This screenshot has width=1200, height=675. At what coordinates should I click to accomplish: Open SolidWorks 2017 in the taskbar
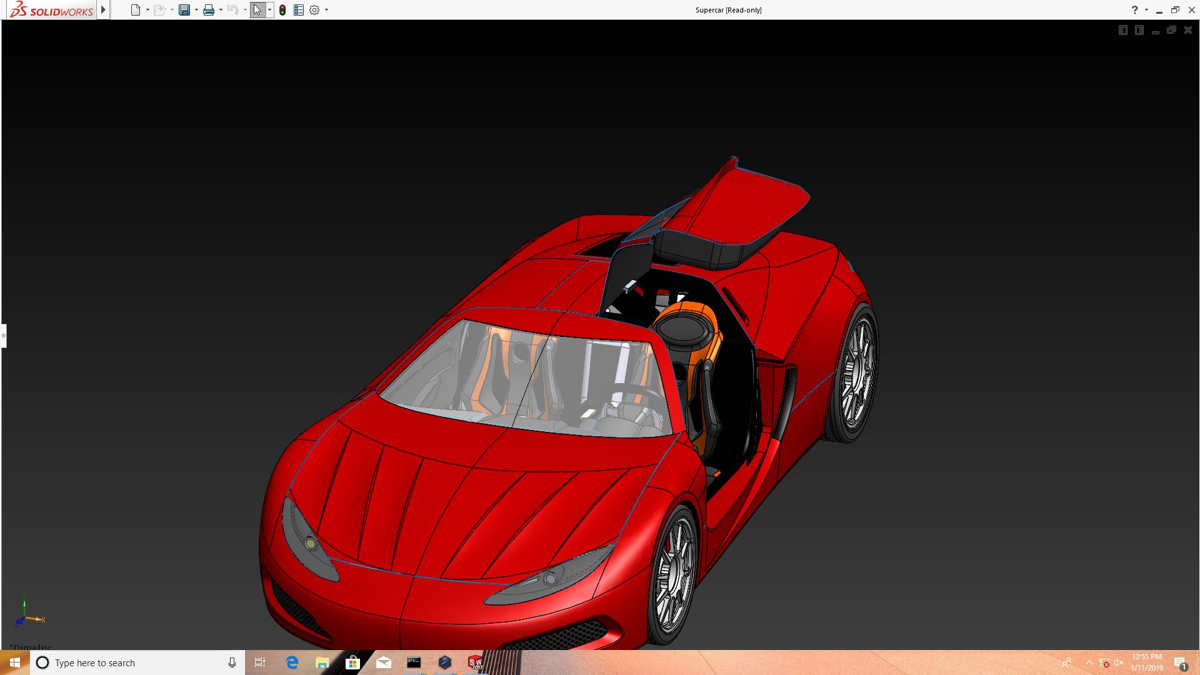(x=475, y=662)
